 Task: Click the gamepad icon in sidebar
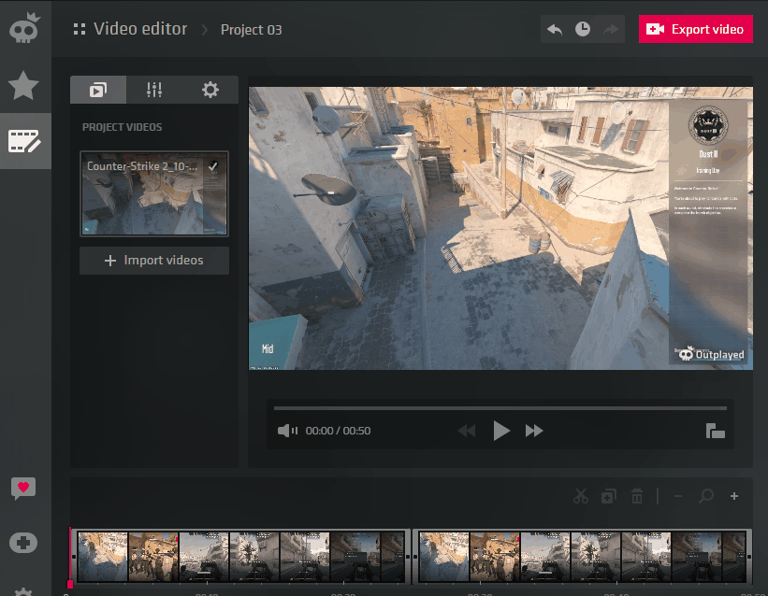click(x=23, y=543)
